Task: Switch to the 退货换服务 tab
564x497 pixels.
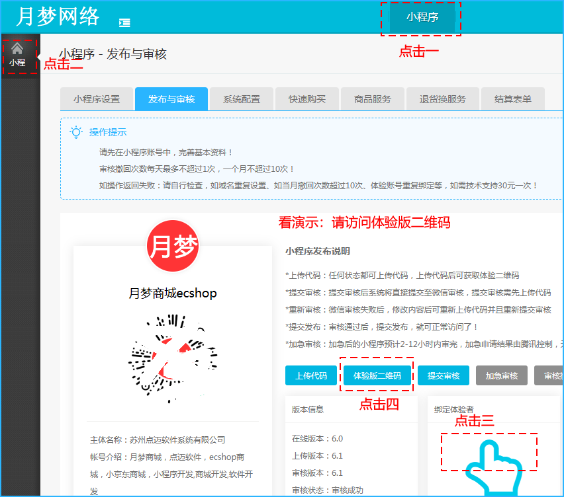Action: pyautogui.click(x=443, y=99)
